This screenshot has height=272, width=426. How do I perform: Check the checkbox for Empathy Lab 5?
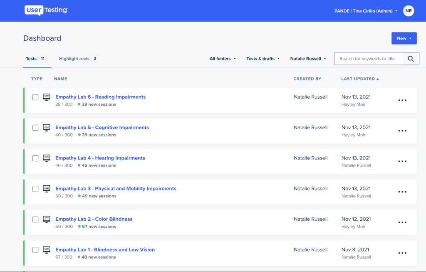(35, 127)
